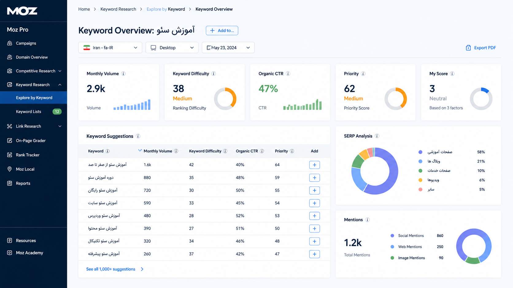Viewport: 513px width, 288px height.
Task: Open Moz Pro heading in sidebar
Action: pos(17,30)
